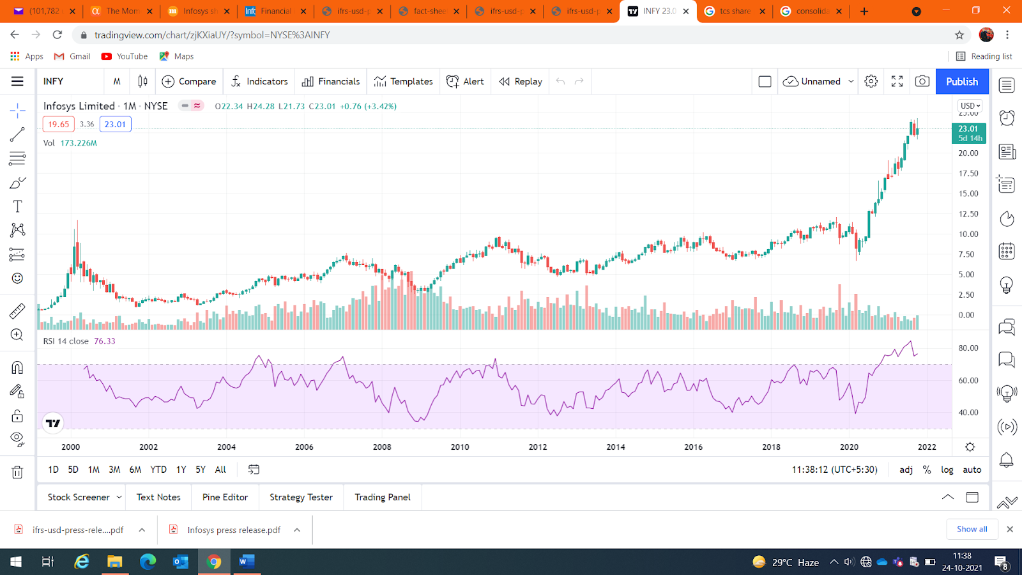Open the Stock Screener dropdown arrow
1022x575 pixels.
tap(119, 497)
